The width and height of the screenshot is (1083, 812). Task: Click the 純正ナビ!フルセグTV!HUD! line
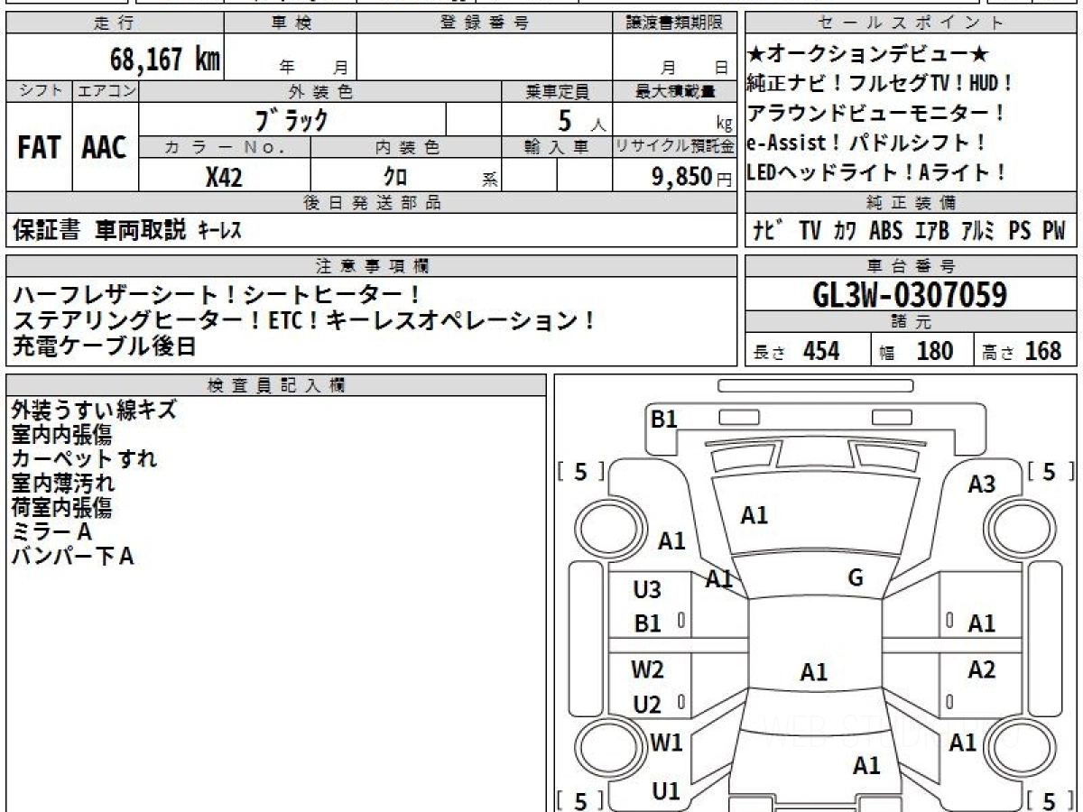pyautogui.click(x=881, y=84)
